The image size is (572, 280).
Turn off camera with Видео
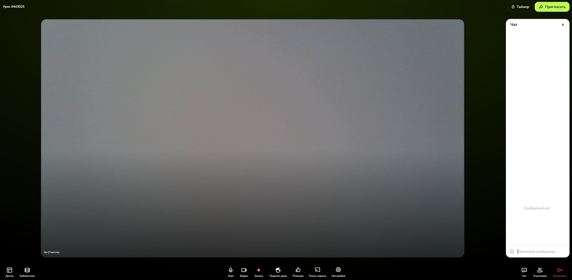[244, 272]
